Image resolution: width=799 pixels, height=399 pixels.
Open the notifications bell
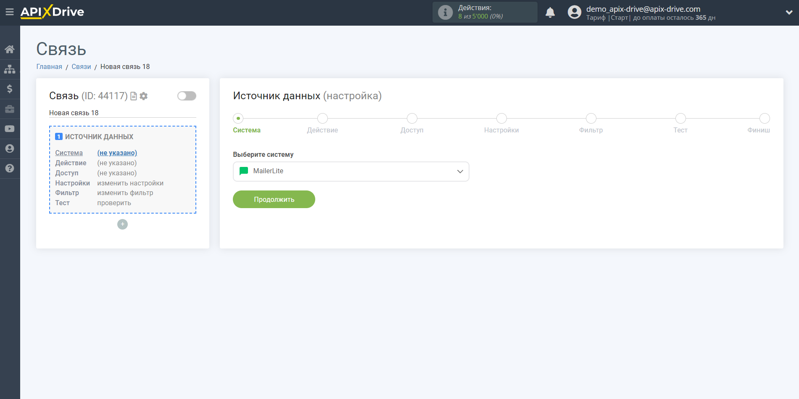[x=550, y=13]
